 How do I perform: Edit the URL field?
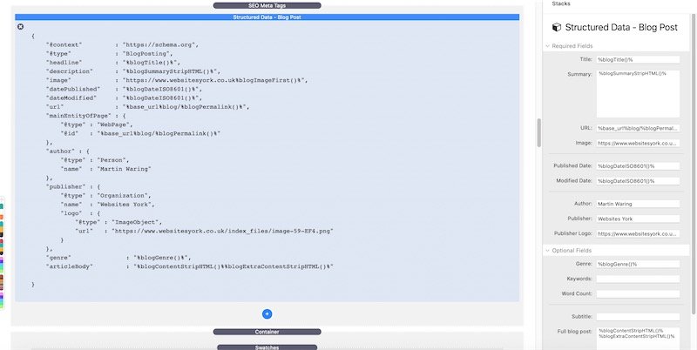pyautogui.click(x=638, y=128)
